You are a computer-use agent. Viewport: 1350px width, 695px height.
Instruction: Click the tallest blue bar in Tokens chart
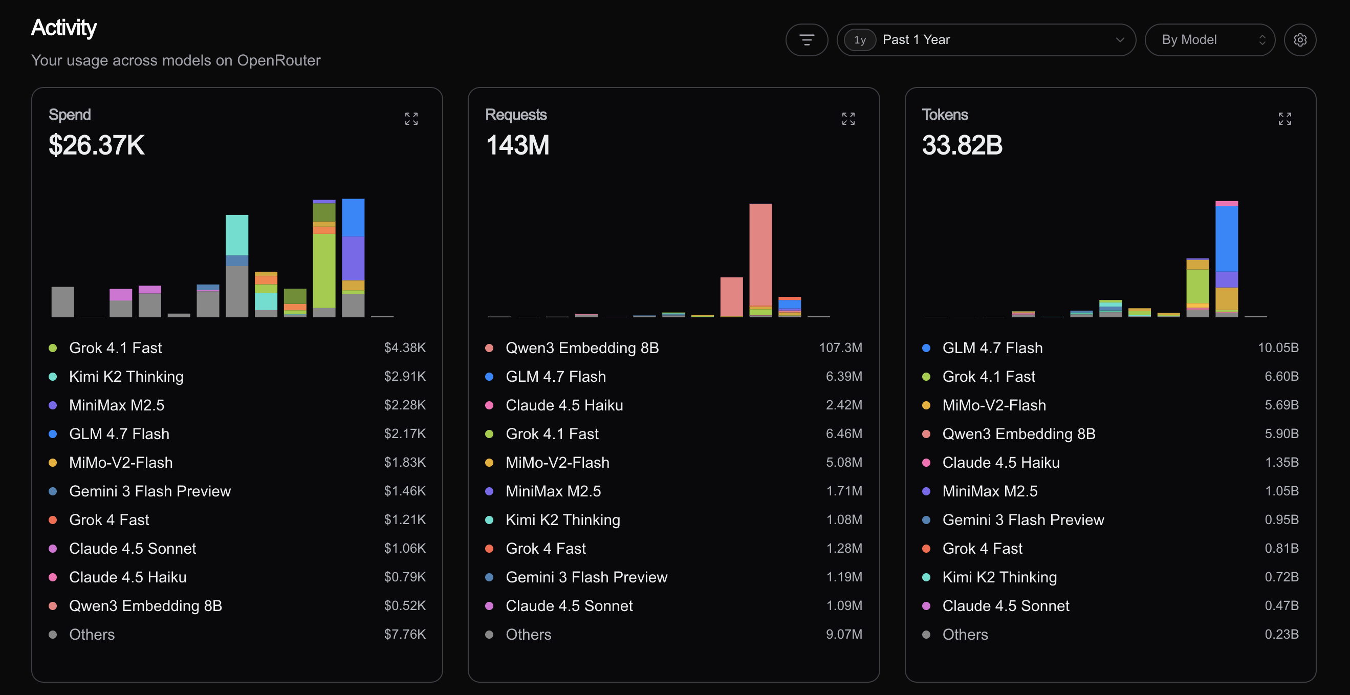pos(1226,238)
